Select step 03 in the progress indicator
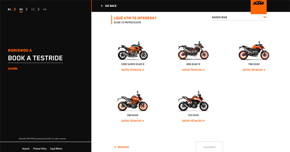 (x=33, y=9)
